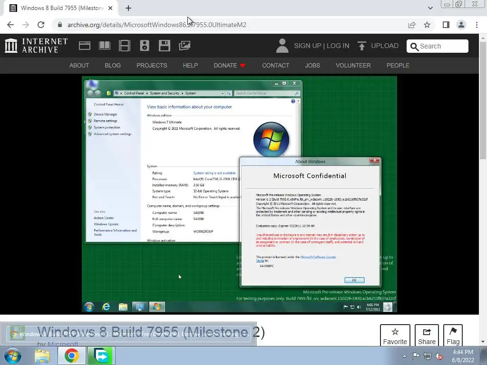Bookmark this page with star icon
Viewport: 487px width, 365px height.
coord(427,25)
